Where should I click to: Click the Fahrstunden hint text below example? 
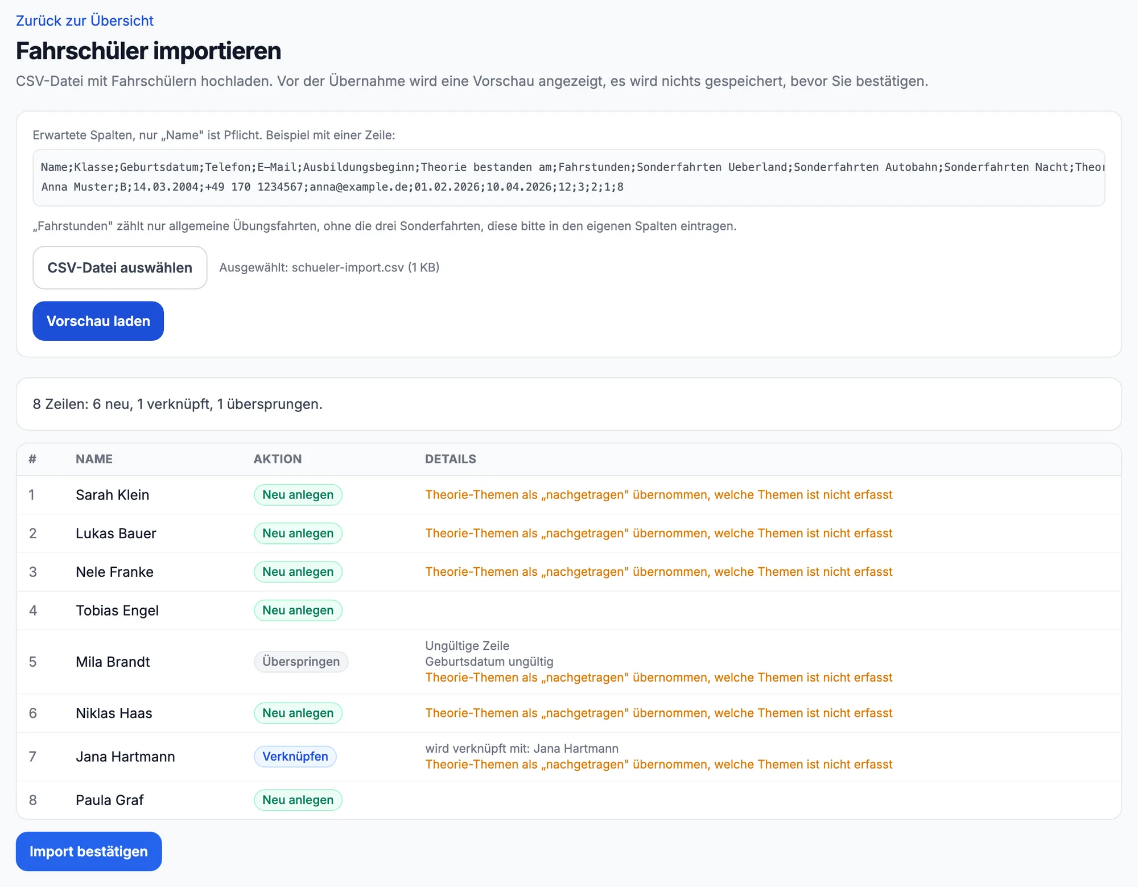[x=385, y=226]
